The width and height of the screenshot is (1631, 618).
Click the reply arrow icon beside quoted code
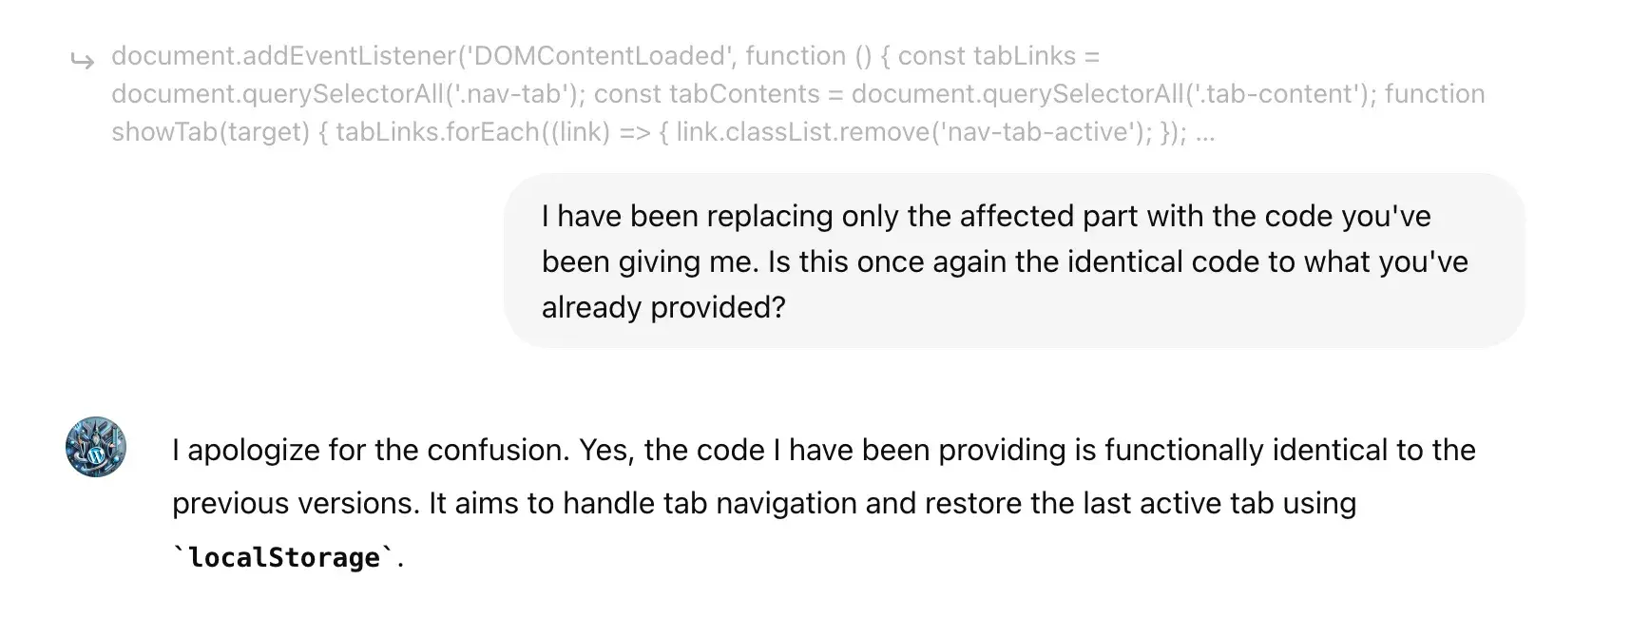[83, 62]
